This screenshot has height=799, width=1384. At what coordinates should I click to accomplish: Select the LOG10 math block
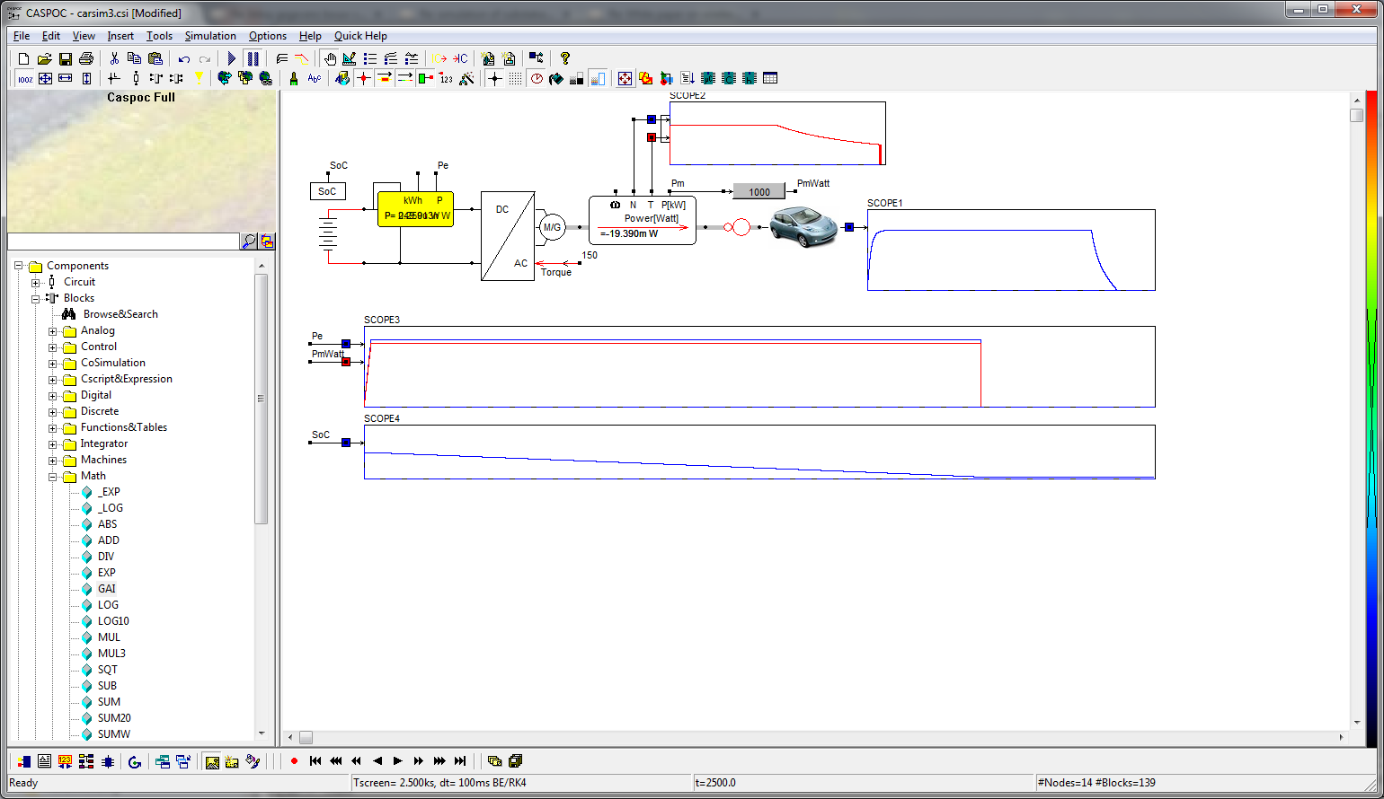coord(113,621)
